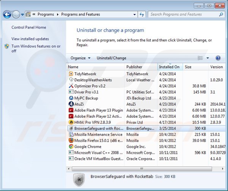Sort by the Version column header
Image resolution: width=228 pixels, height=191 pixels.
[217, 67]
